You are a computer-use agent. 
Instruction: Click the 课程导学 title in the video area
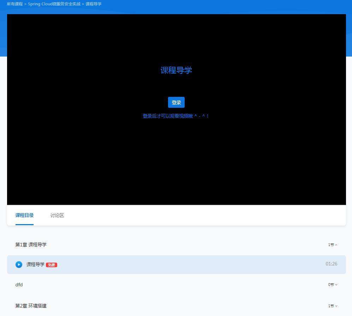(x=176, y=70)
